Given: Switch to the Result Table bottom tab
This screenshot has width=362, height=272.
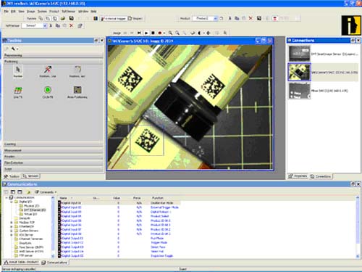Looking at the screenshot, I should tap(21, 262).
